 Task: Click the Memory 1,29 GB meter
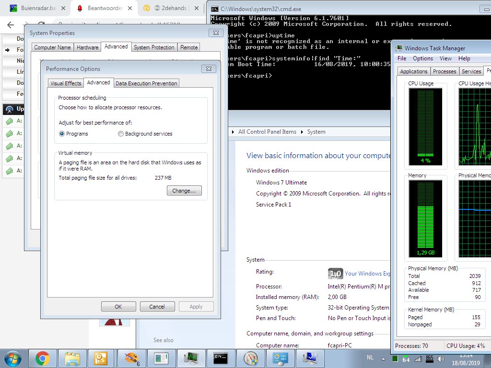(x=425, y=218)
